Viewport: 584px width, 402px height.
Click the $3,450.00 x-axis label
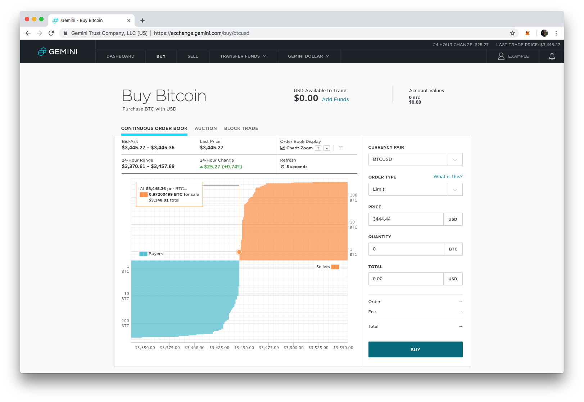[x=244, y=348]
